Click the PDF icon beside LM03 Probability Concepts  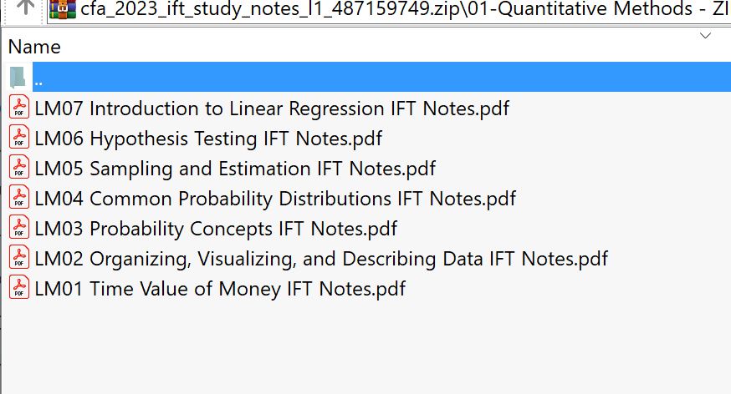(18, 228)
